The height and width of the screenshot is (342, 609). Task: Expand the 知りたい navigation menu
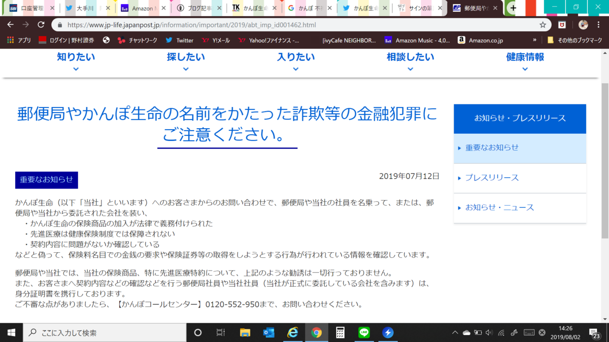click(x=76, y=62)
